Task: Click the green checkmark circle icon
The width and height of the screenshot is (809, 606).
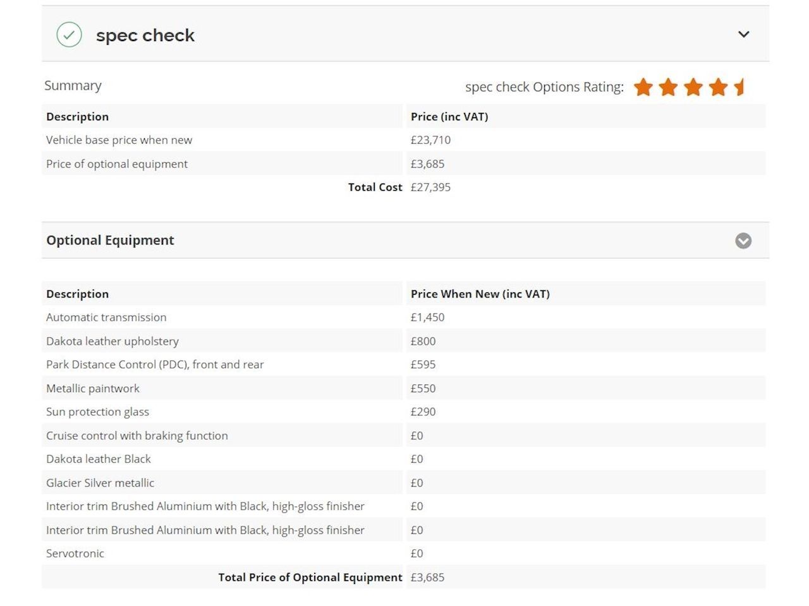Action: pyautogui.click(x=69, y=35)
